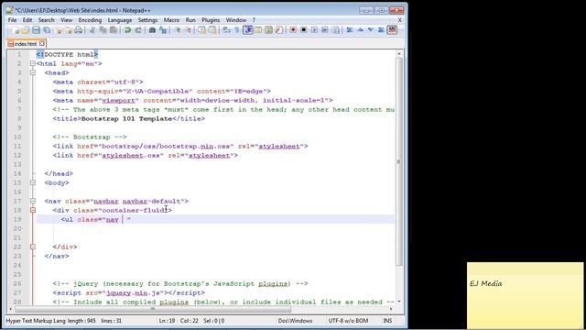The width and height of the screenshot is (586, 330).
Task: Click Ln:19 Col:22 in status bar
Action: click(x=178, y=321)
